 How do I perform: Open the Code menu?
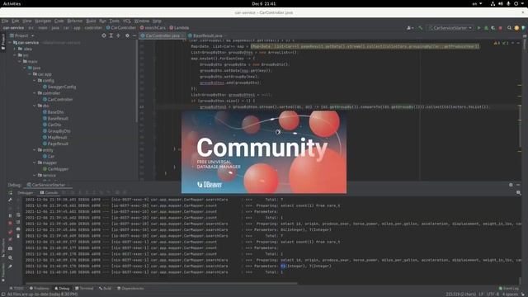59,21
